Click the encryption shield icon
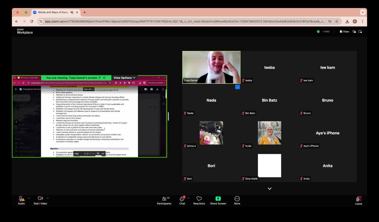The image size is (379, 222). pos(318,32)
